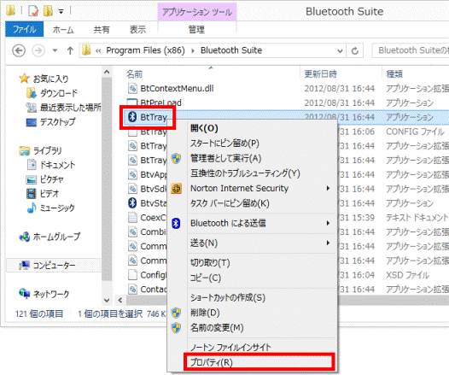449x375 pixels.
Task: Select コンピューター in navigation pane
Action: pos(54,266)
